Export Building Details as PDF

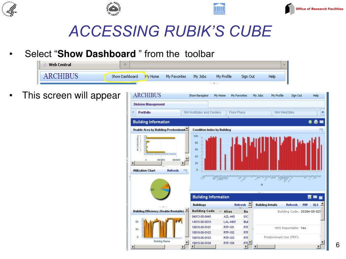[x=305, y=205]
